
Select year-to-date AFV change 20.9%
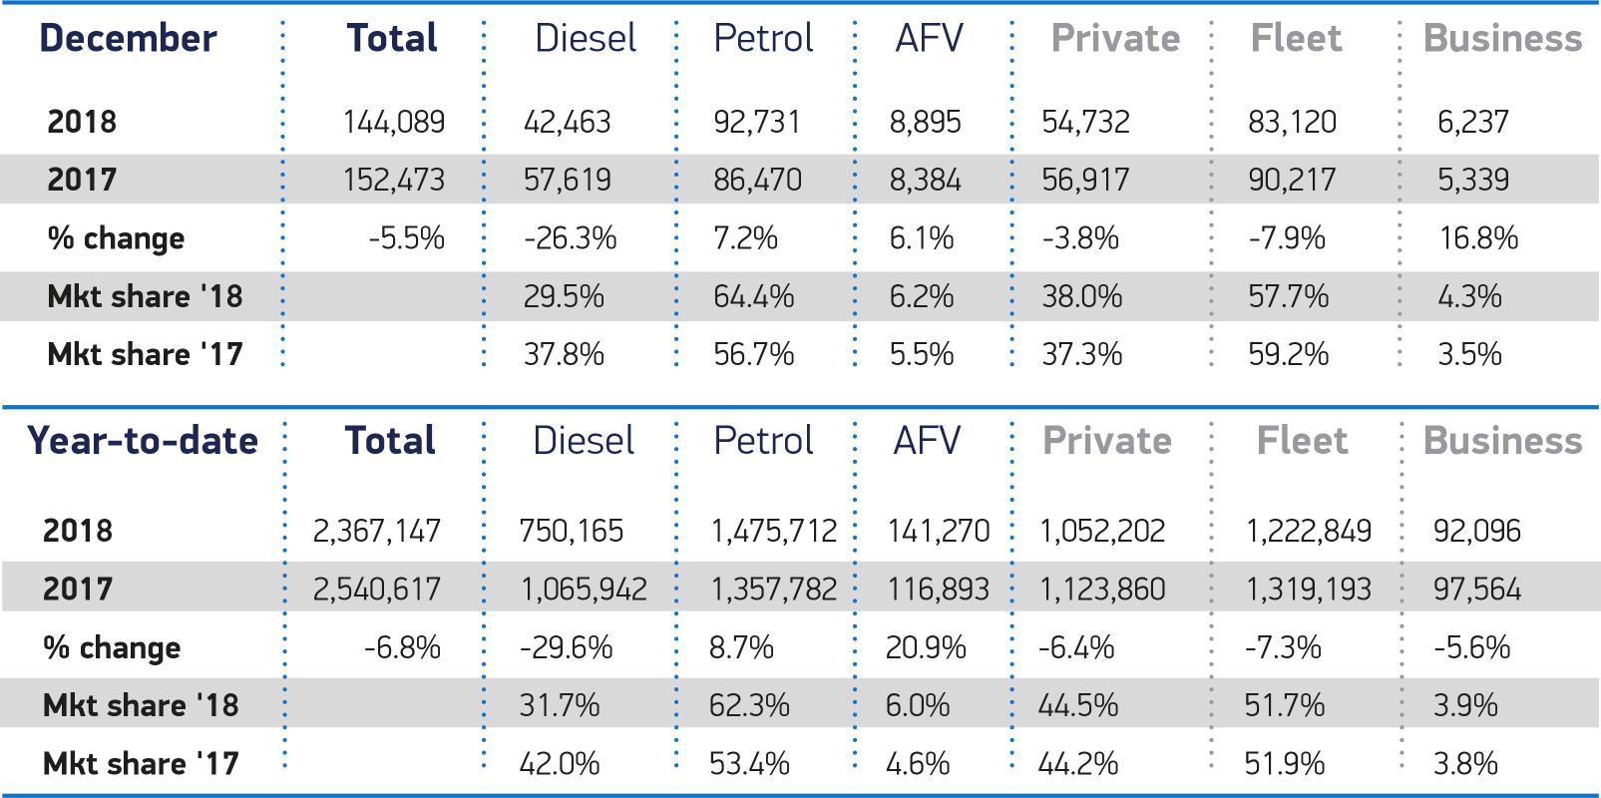pos(926,648)
